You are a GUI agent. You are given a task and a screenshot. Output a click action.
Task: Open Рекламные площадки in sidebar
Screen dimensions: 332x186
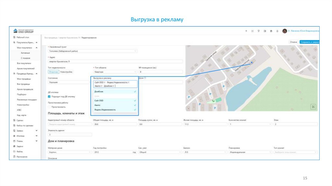click(27, 99)
